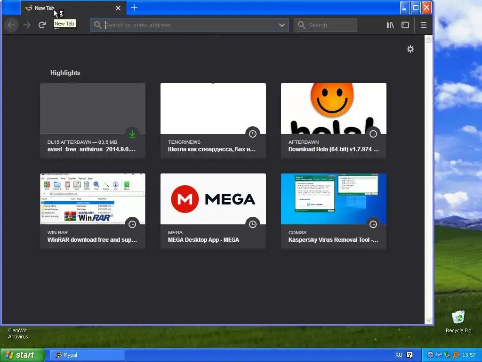Viewport: 482px width, 362px height.
Task: Open the WinRAR thumbnail image
Action: pyautogui.click(x=93, y=199)
